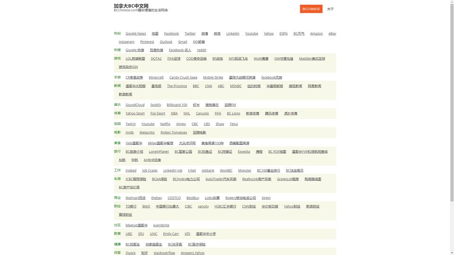Screen dimensions: 454x255
Task: Open the Billboard 100 link
Action: 177,105
